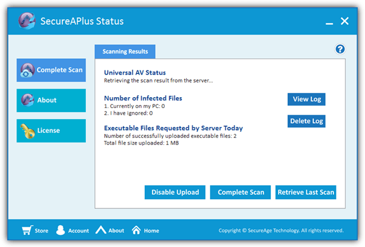Open the License sidebar section
This screenshot has height=247, width=365.
point(51,130)
